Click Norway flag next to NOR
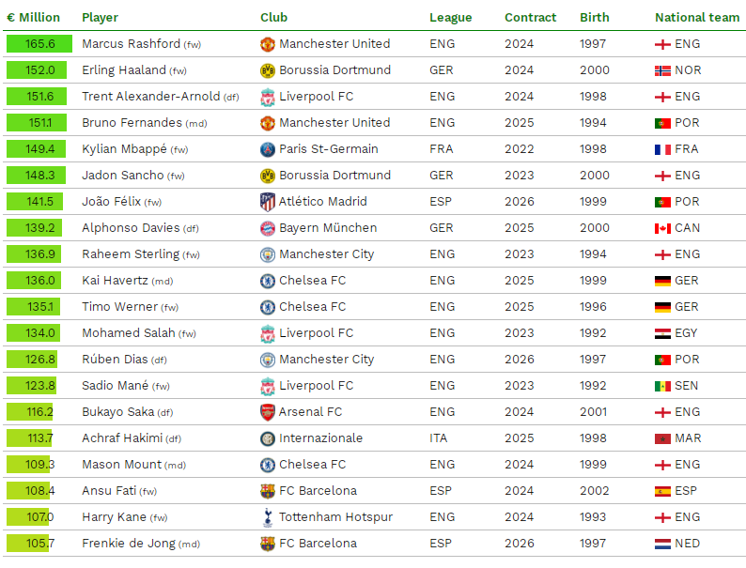 [662, 70]
